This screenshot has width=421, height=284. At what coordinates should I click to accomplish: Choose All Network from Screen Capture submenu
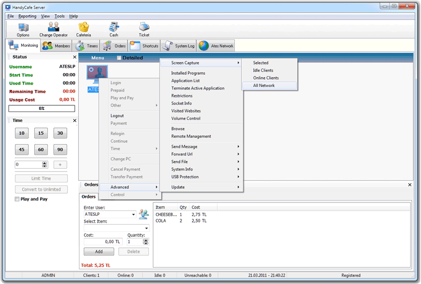pos(264,85)
